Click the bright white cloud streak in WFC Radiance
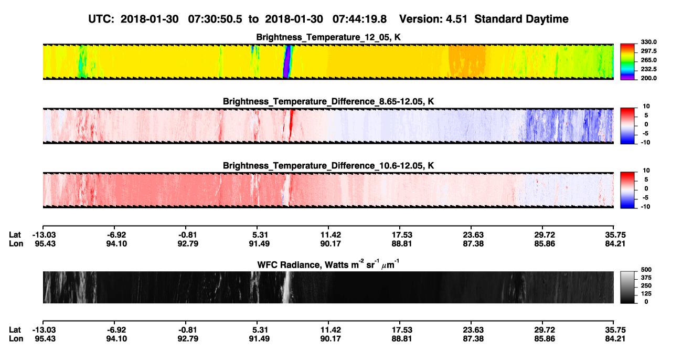The image size is (682, 350). (x=286, y=287)
